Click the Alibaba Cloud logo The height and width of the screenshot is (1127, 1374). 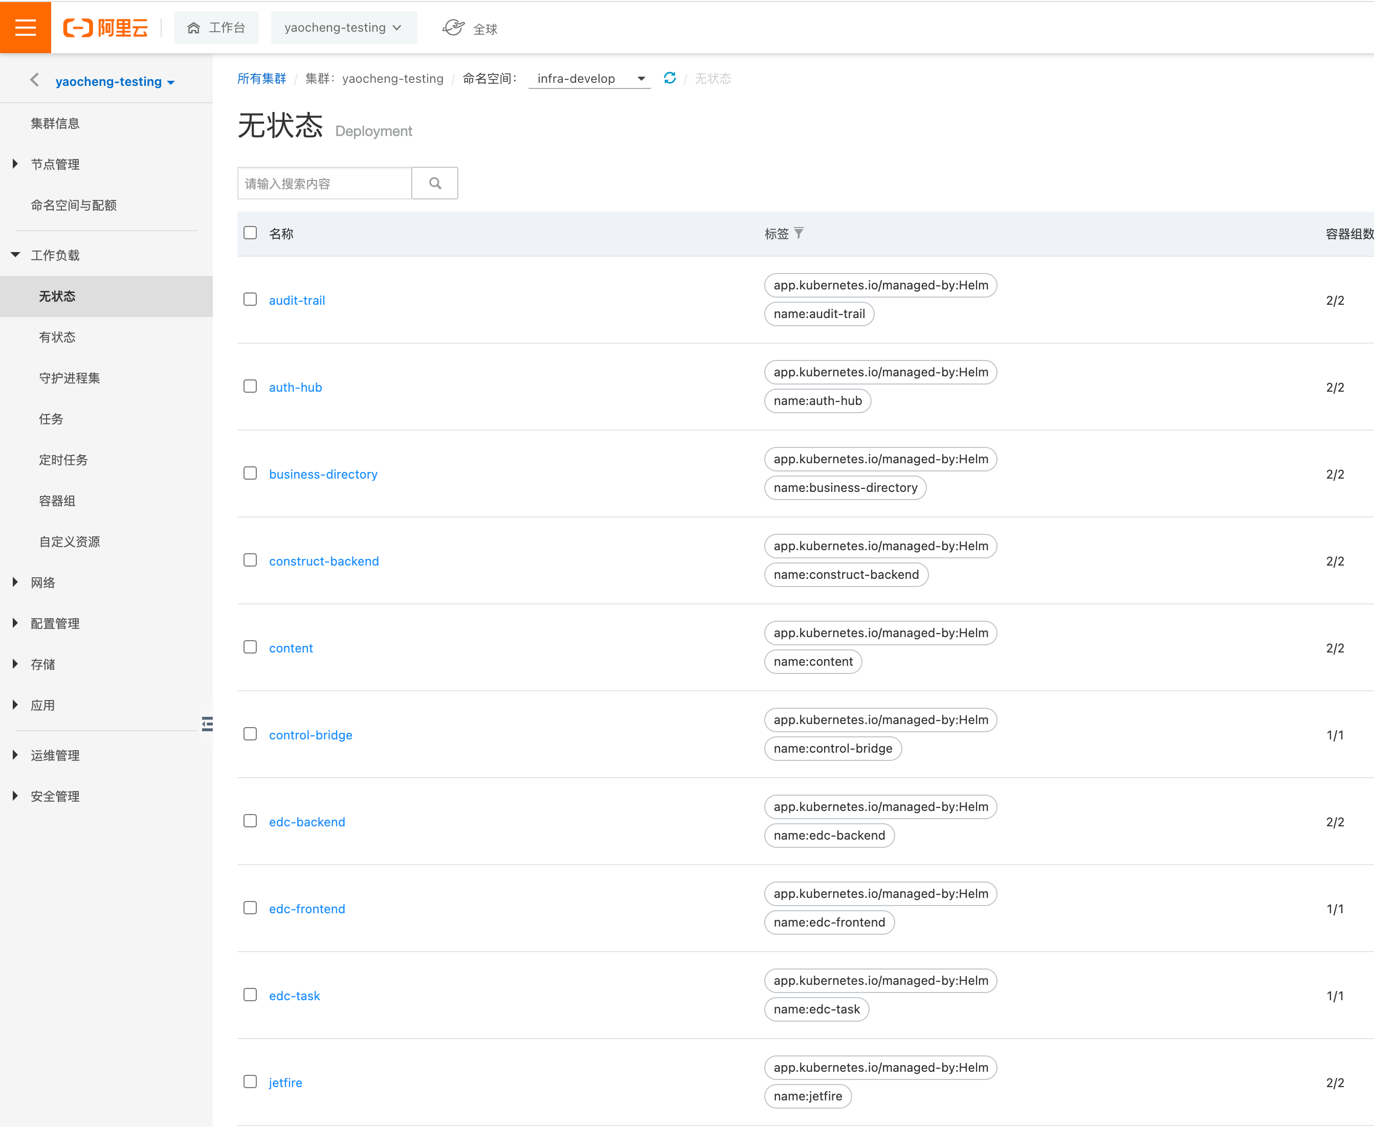[x=105, y=27]
